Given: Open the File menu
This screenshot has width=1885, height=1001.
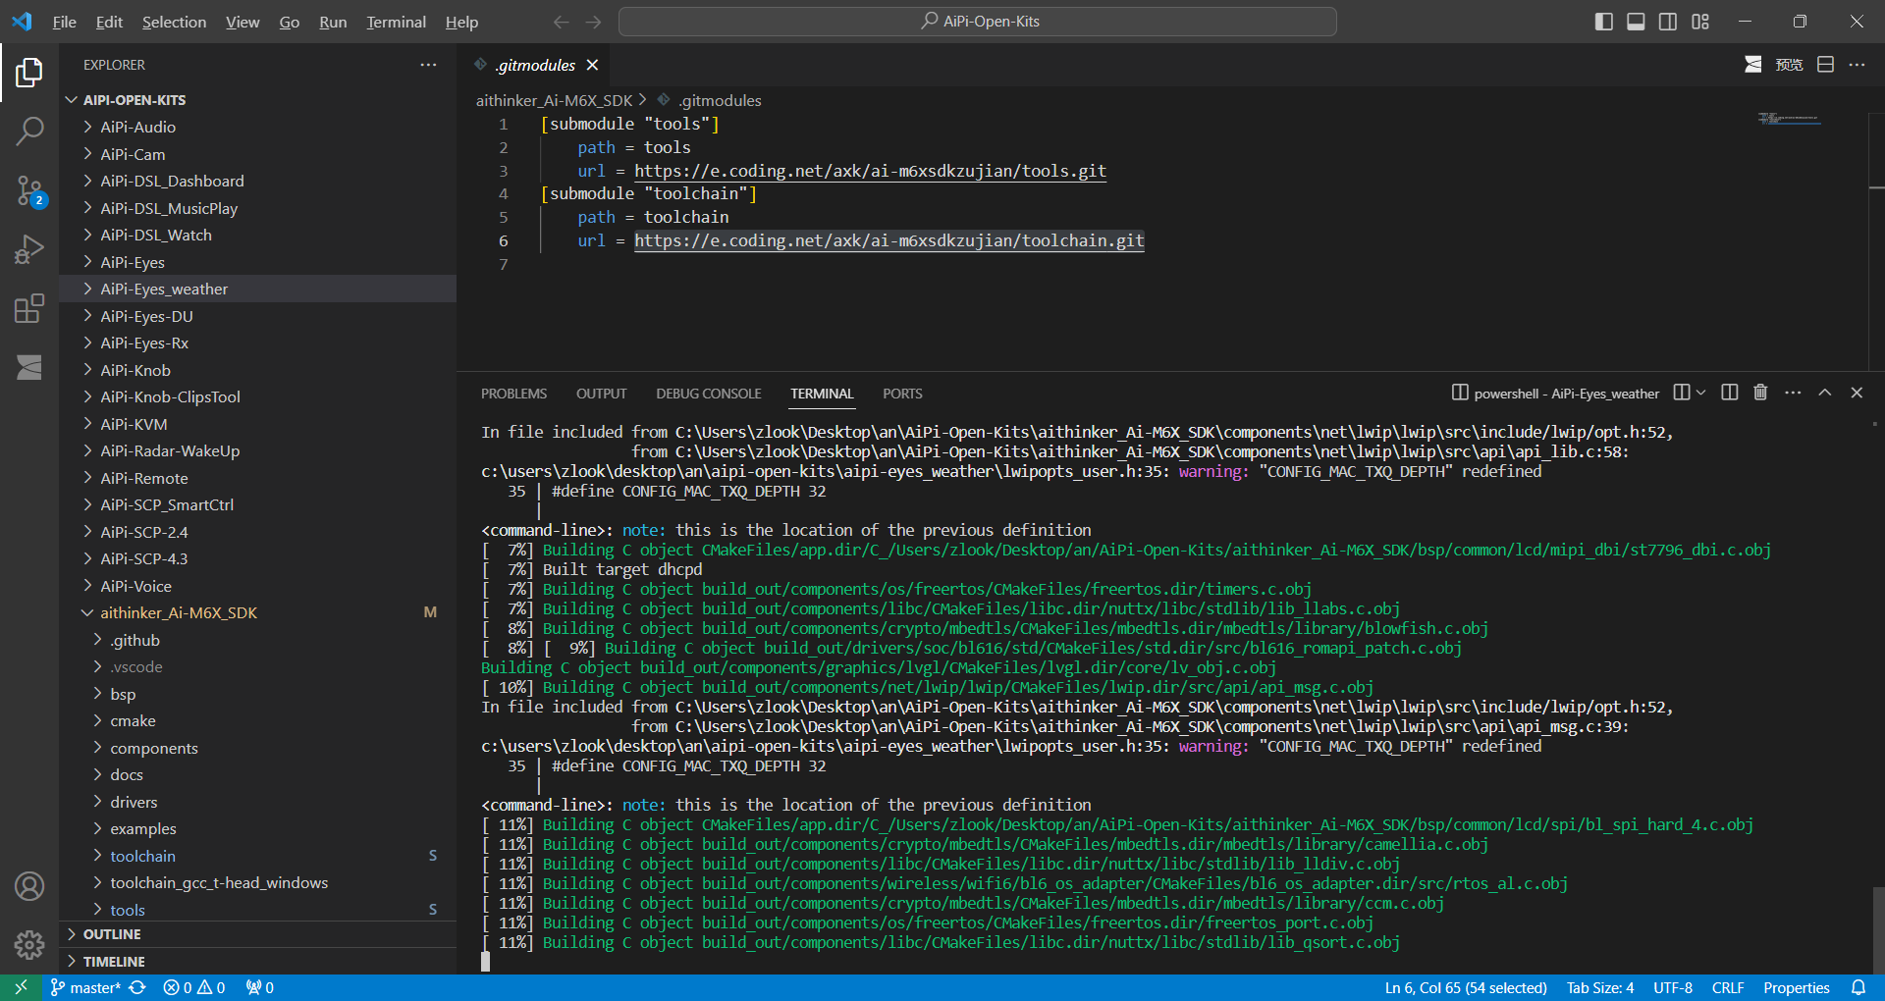Looking at the screenshot, I should [x=65, y=22].
